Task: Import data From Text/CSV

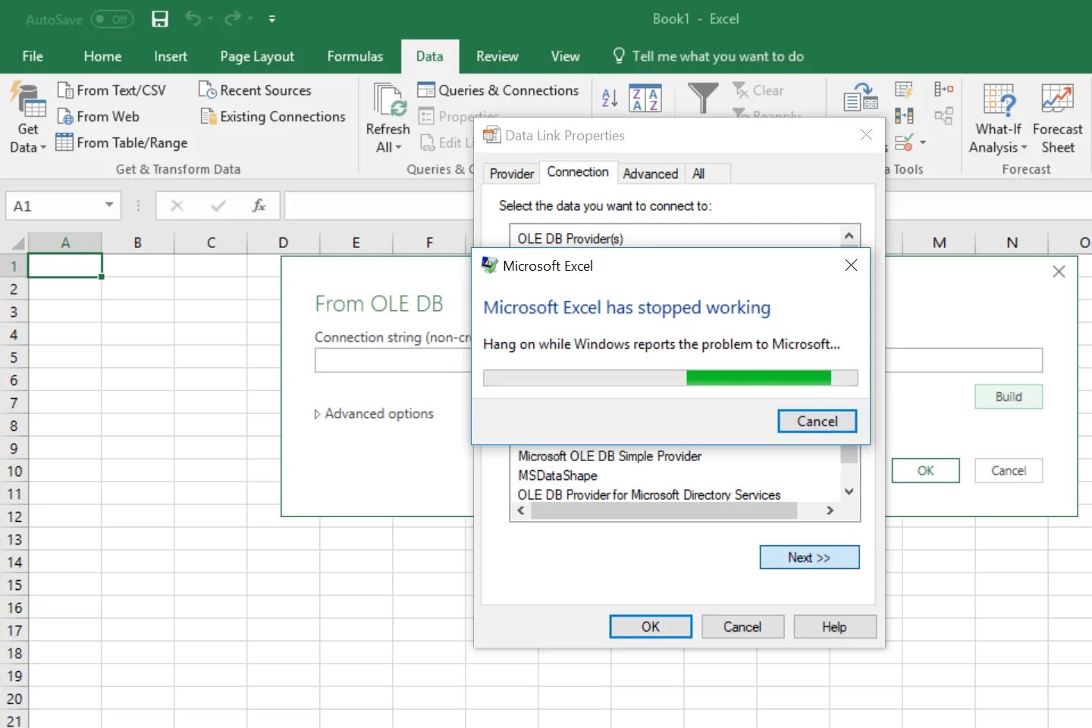Action: coord(111,90)
